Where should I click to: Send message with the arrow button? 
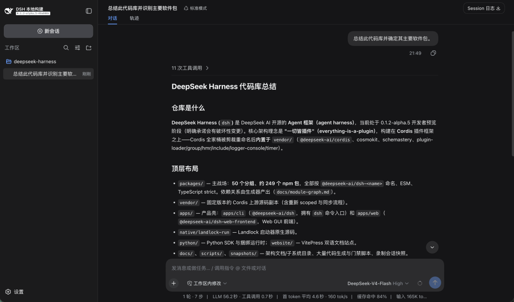tap(435, 283)
